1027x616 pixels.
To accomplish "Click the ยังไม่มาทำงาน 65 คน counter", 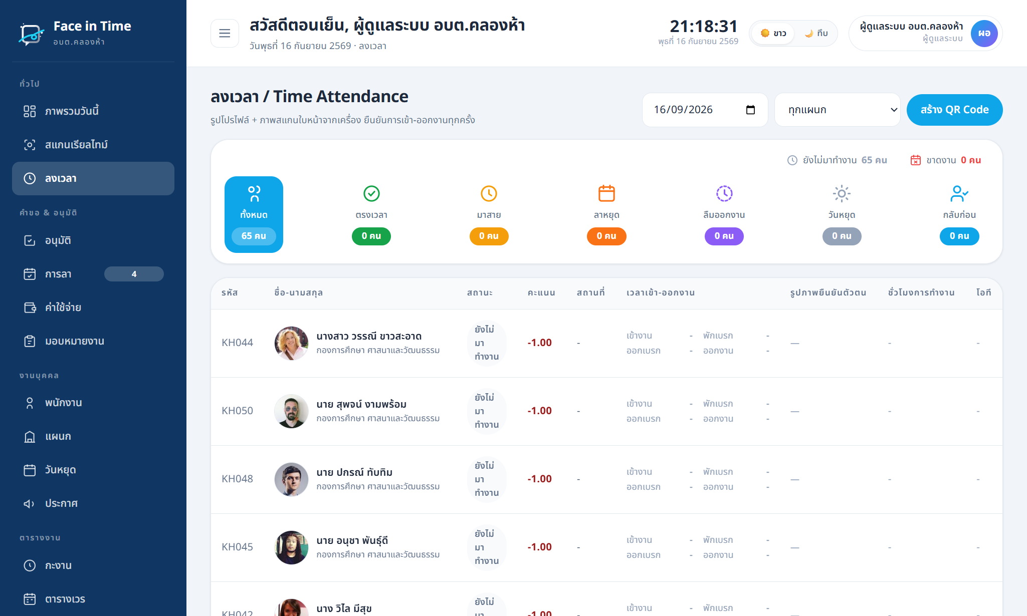I will [837, 160].
